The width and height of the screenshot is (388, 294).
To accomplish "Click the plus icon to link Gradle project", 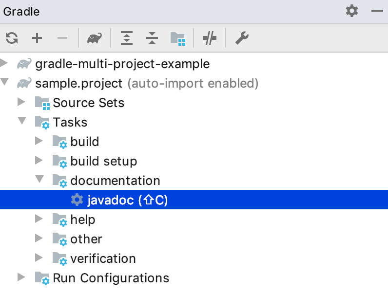I will pyautogui.click(x=37, y=38).
